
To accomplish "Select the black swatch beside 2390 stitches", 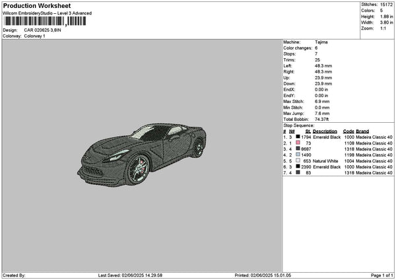I will (x=298, y=167).
